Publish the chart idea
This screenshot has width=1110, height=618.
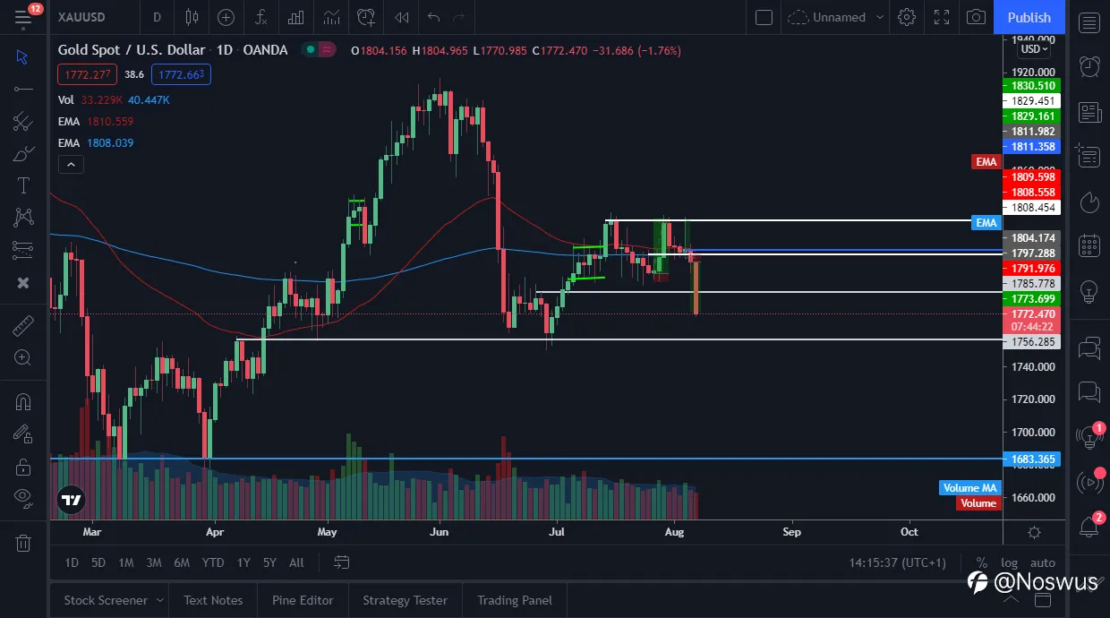pos(1029,17)
